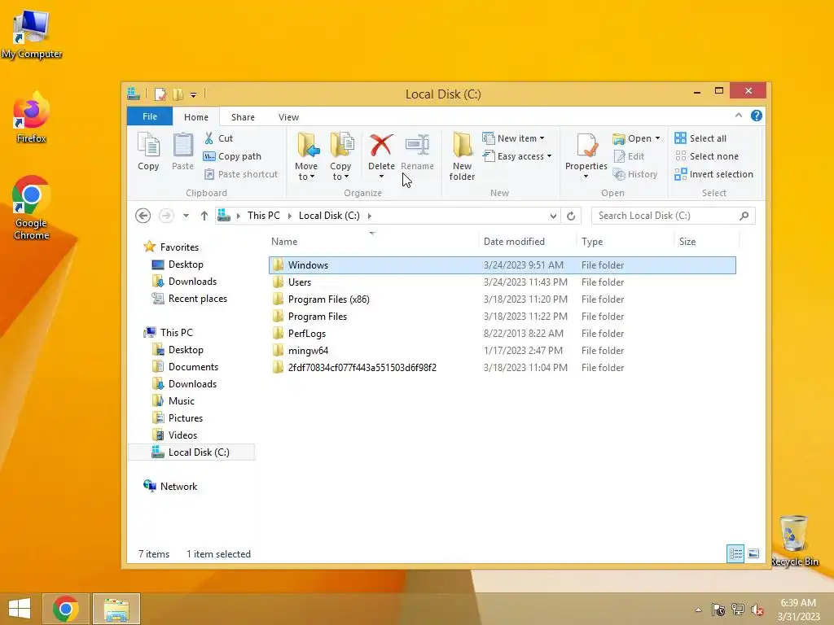
Task: Click the Recycle Bin desktop icon
Action: pyautogui.click(x=794, y=540)
